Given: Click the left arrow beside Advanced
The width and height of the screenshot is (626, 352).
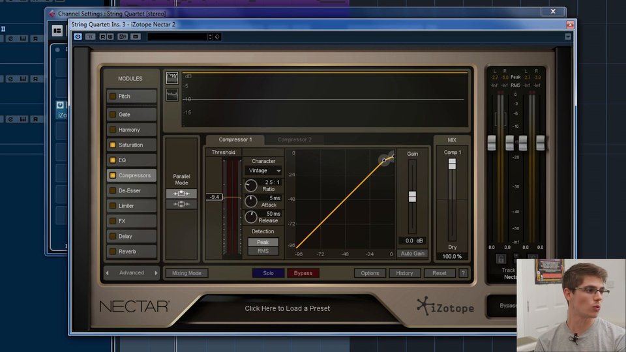Looking at the screenshot, I should [x=108, y=273].
